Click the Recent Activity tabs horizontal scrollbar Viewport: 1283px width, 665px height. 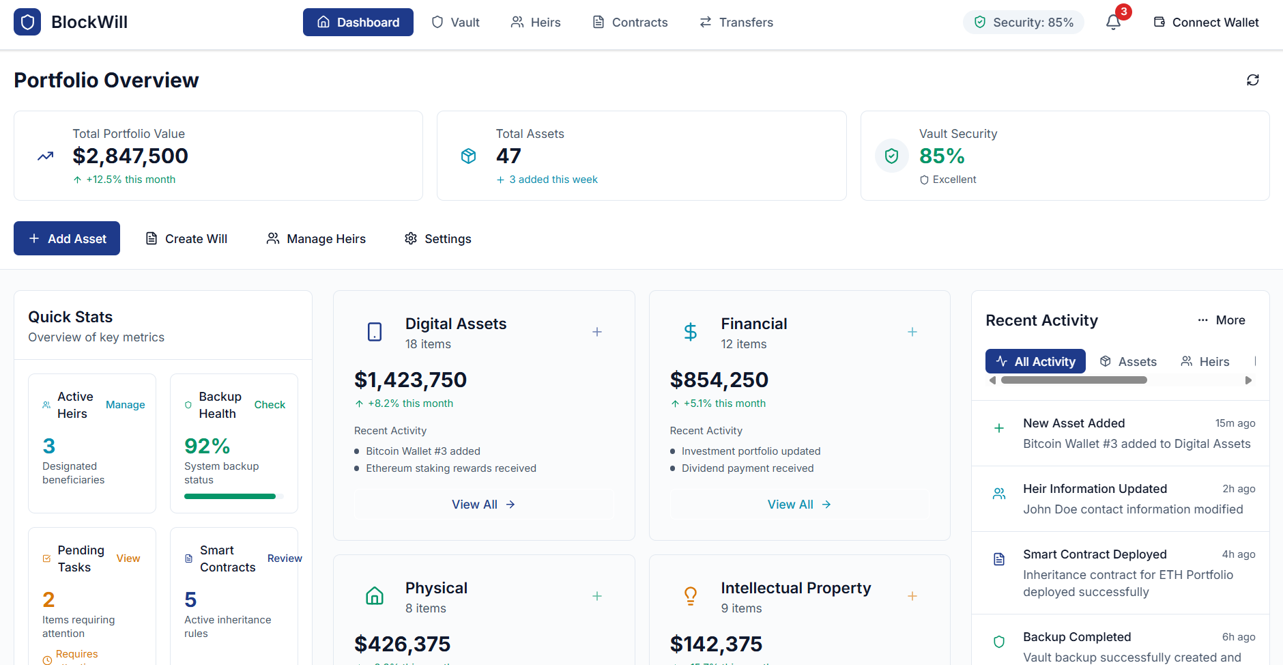pos(1074,380)
